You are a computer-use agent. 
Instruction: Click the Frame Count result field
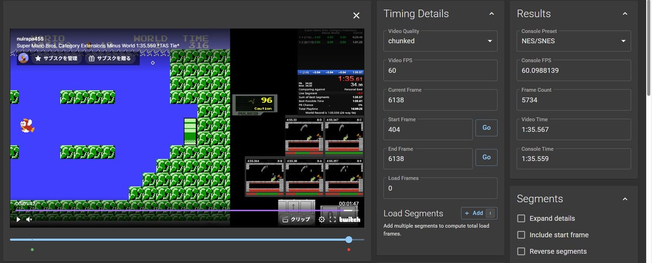point(574,99)
